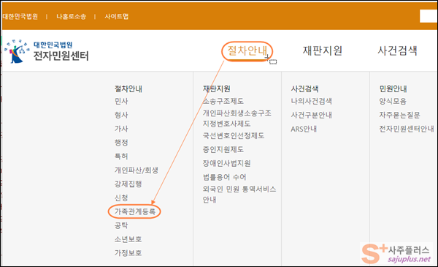Open the 나홀로소송 top link

[x=72, y=17]
